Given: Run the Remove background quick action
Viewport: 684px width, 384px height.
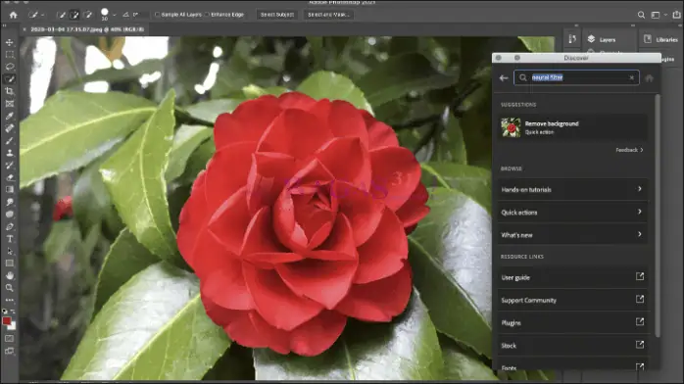Looking at the screenshot, I should click(572, 127).
